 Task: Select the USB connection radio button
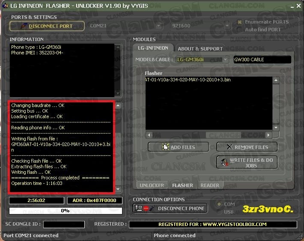pyautogui.click(x=218, y=212)
